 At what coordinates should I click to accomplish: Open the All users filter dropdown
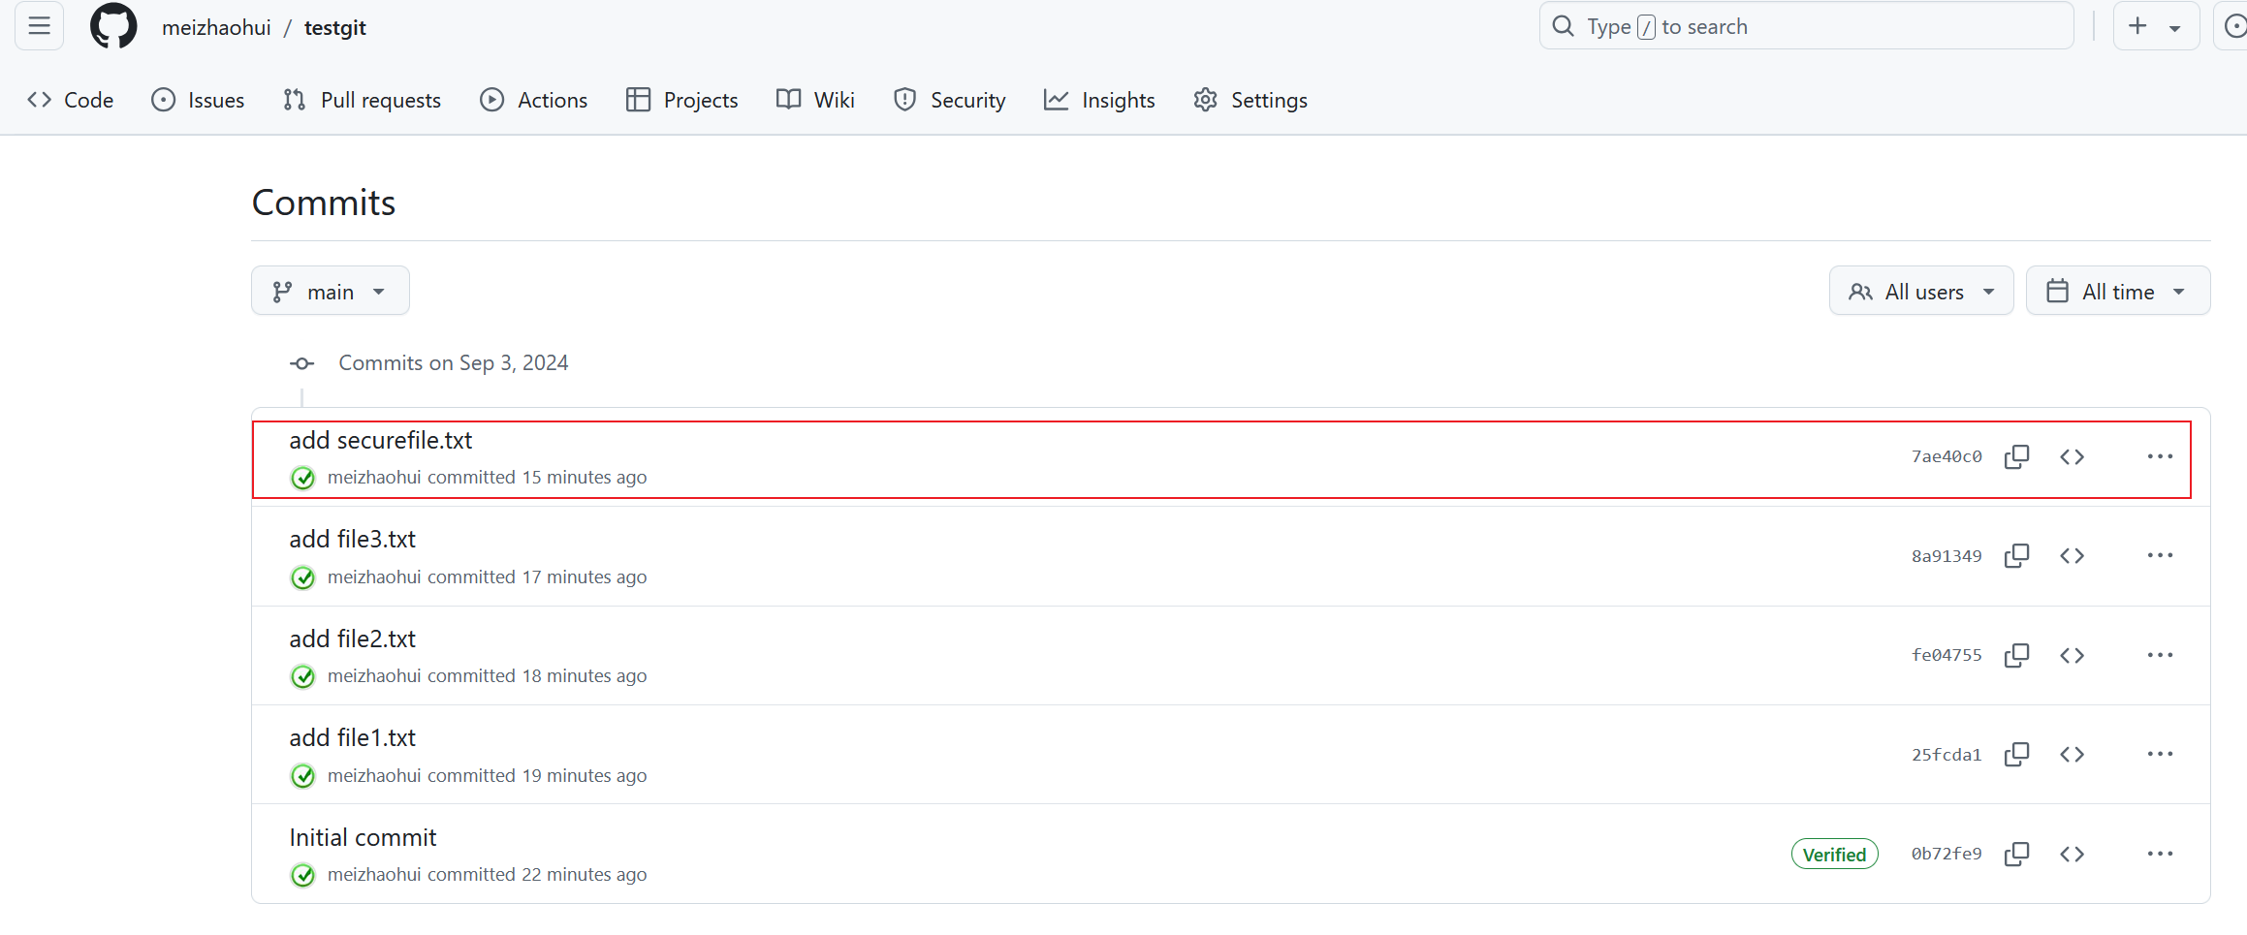pyautogui.click(x=1920, y=291)
